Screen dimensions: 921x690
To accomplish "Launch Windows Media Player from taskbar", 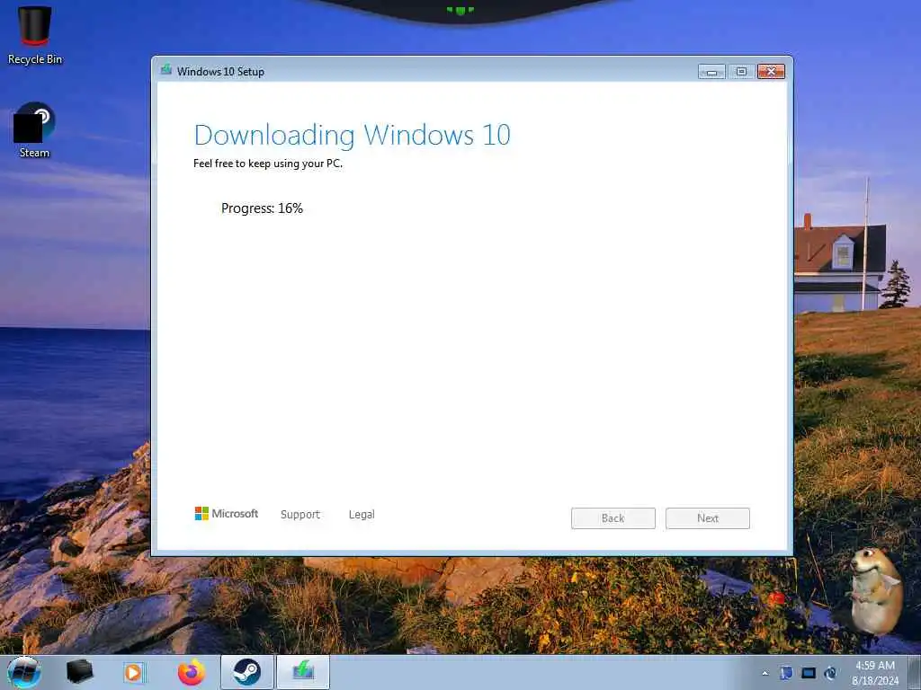I will click(x=134, y=672).
